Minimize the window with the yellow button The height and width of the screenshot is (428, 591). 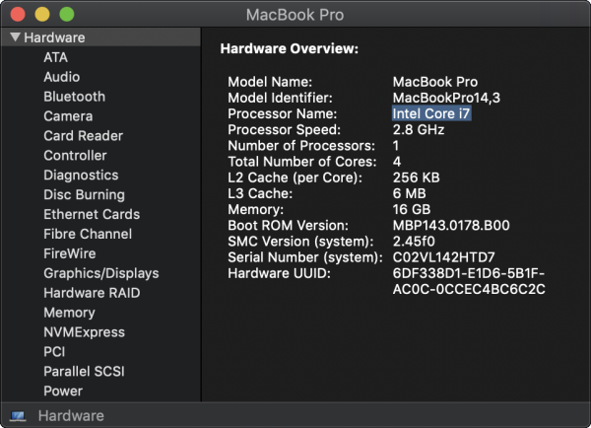[42, 15]
